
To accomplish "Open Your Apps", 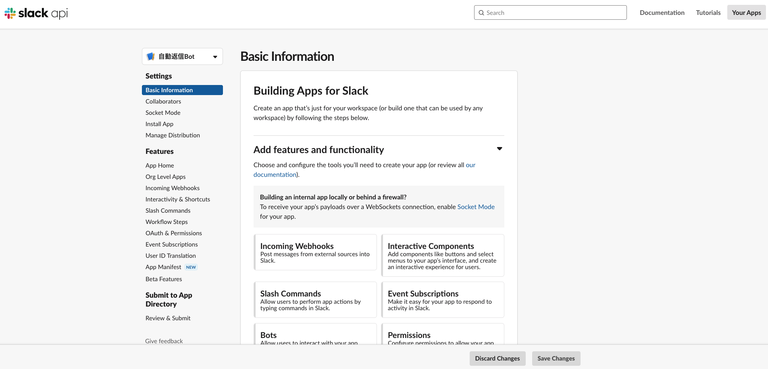I will [746, 12].
